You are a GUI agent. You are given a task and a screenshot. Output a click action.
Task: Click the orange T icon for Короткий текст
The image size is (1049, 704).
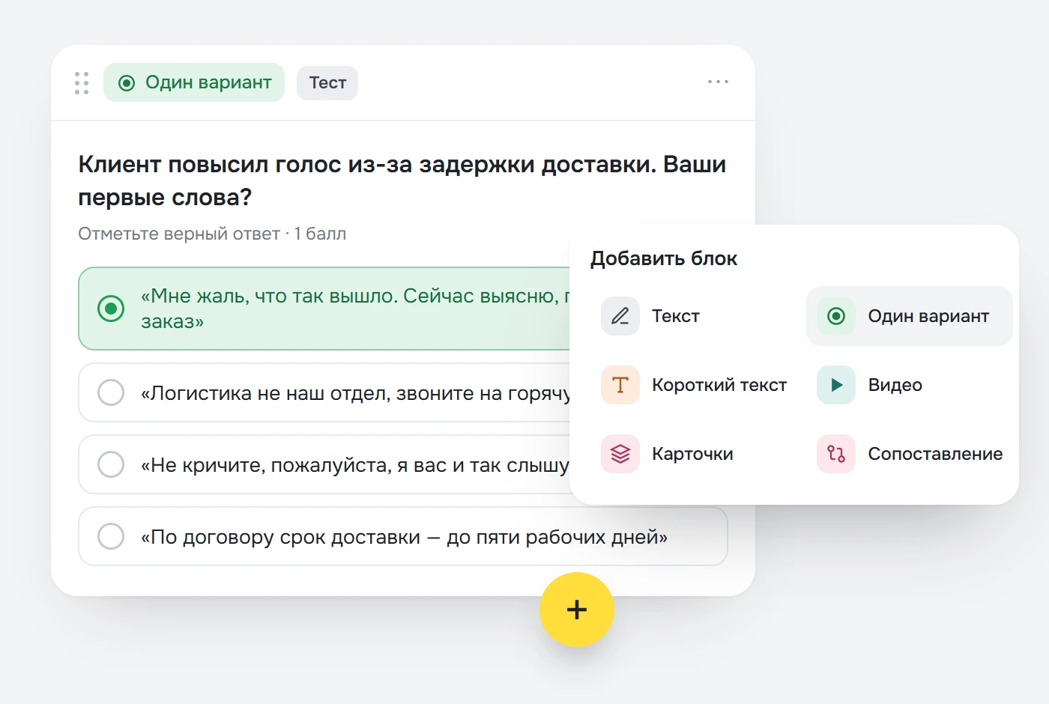[620, 385]
